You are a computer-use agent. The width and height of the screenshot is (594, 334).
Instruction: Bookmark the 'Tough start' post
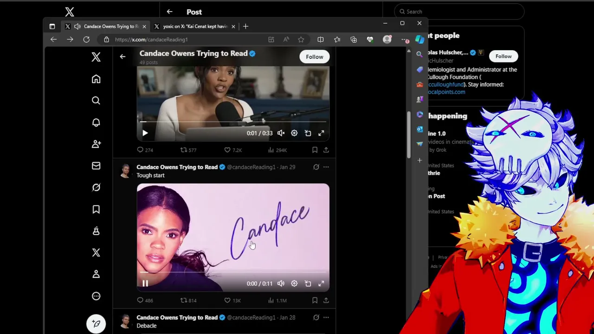(x=315, y=300)
